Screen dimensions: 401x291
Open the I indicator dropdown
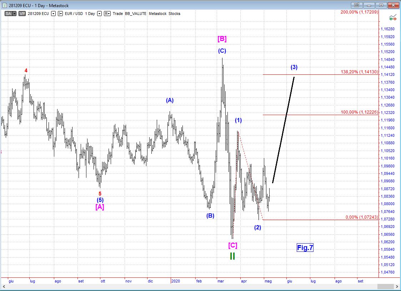pos(60,14)
